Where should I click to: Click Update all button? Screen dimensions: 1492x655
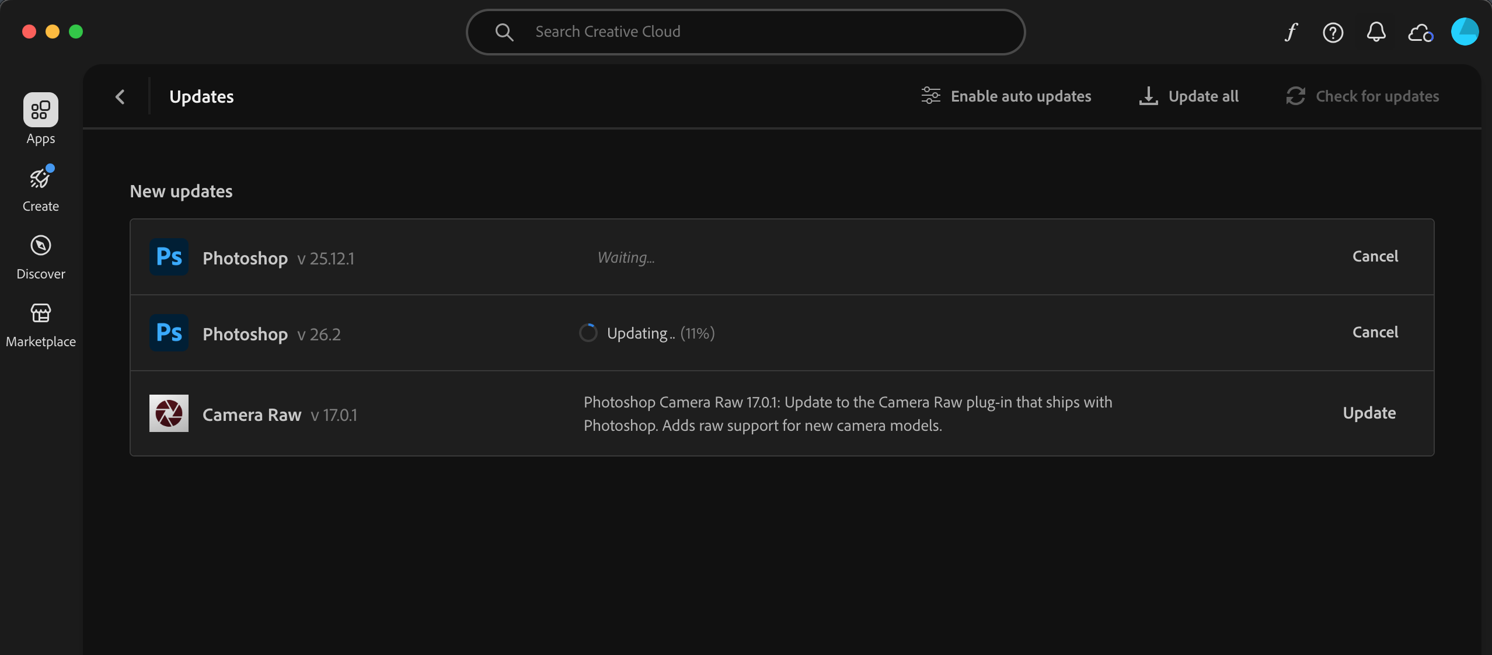click(1189, 96)
